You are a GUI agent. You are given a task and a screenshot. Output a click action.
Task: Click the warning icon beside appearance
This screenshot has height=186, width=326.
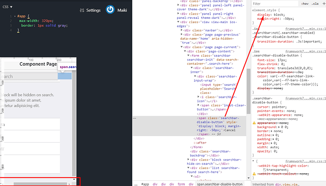(x=254, y=123)
